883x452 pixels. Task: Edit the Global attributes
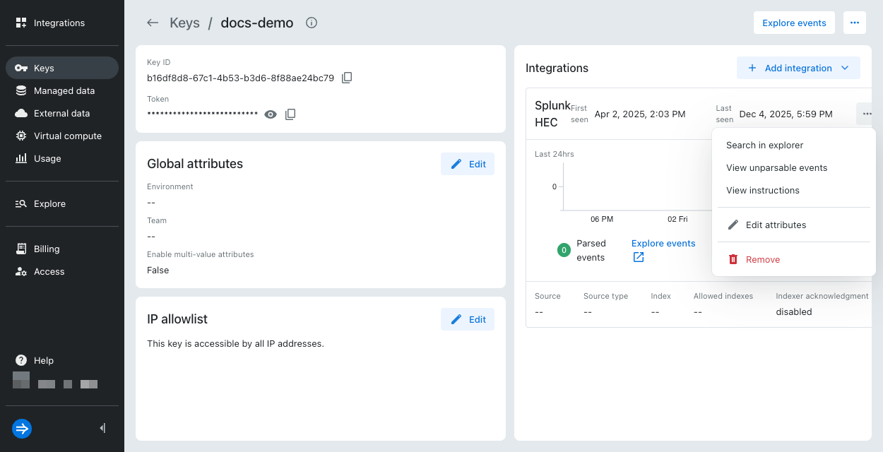pos(468,164)
